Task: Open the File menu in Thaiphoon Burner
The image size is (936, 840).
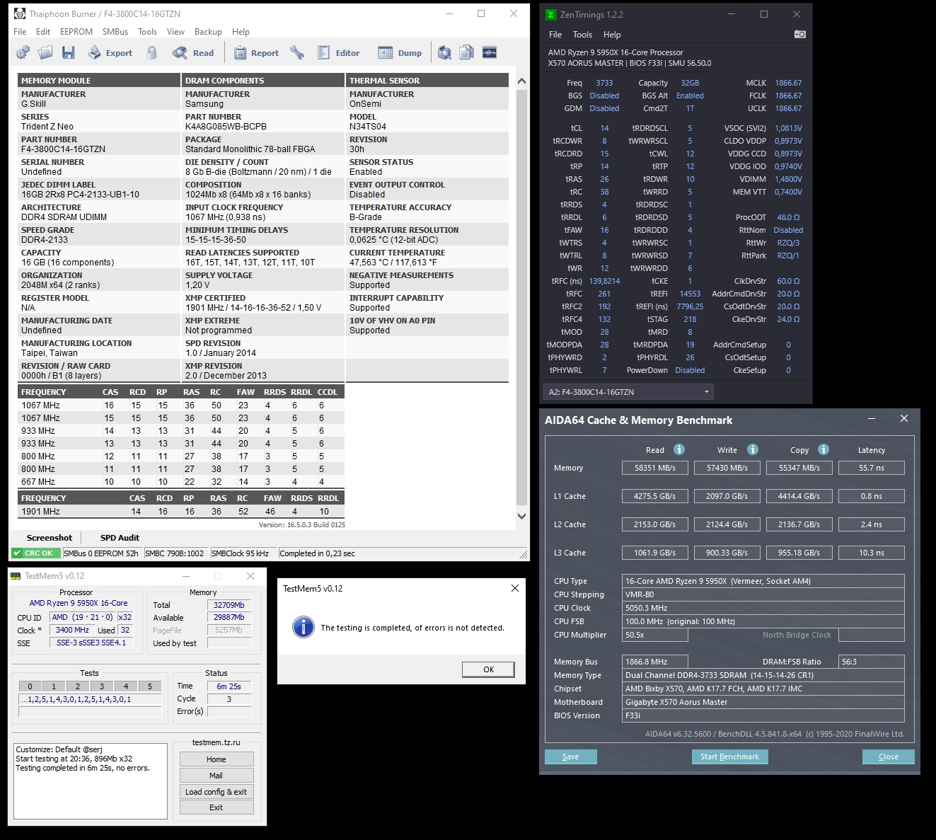Action: pos(20,32)
